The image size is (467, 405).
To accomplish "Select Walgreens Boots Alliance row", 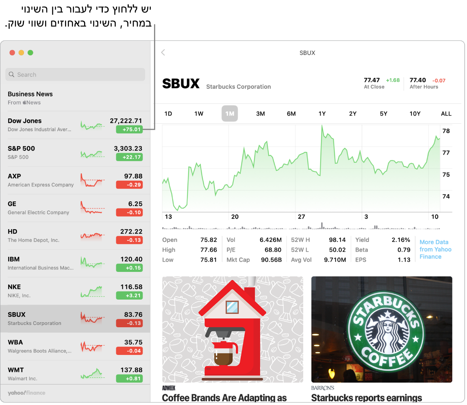I will click(75, 347).
